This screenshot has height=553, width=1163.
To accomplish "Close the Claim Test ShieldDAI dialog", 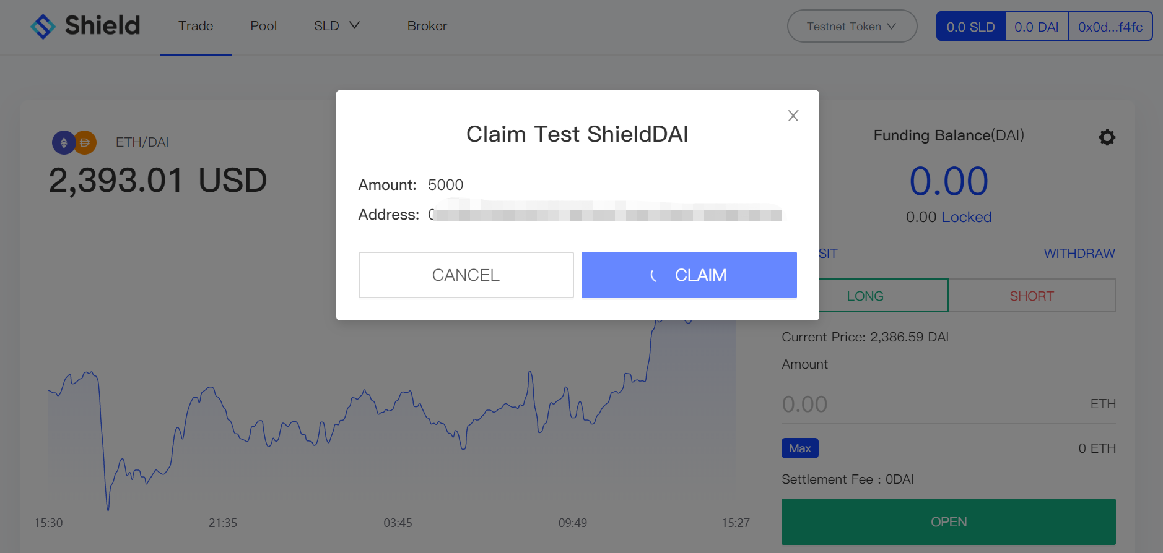I will (x=793, y=116).
